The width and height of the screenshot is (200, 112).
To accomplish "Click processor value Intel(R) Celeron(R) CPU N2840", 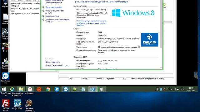I will click(118, 39).
